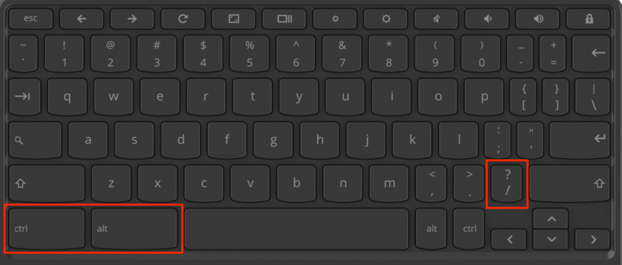Click the mute speaker key
Image resolution: width=622 pixels, height=265 pixels.
tap(436, 19)
